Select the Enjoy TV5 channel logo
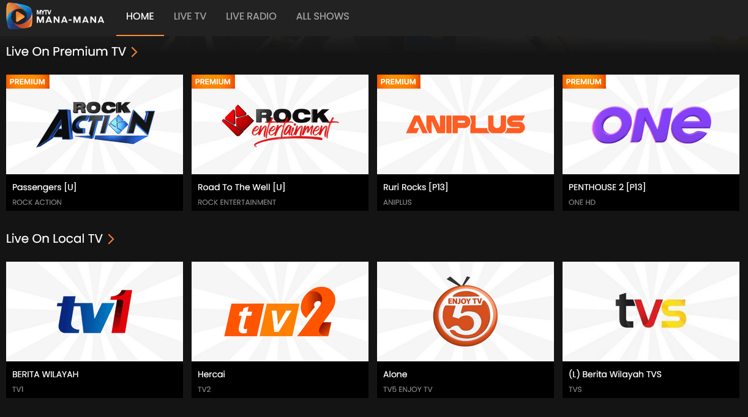Viewport: 748px width, 417px height. click(465, 312)
